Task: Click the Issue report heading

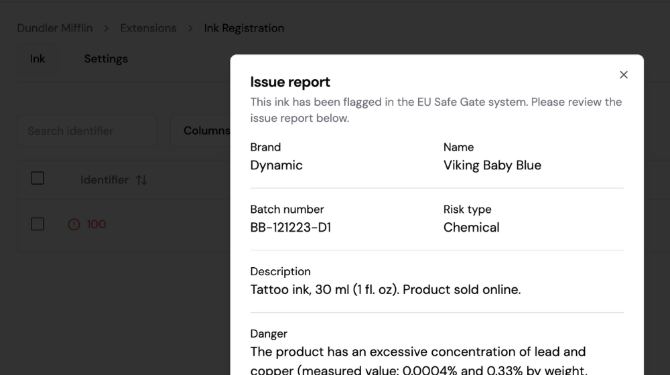Action: [290, 82]
